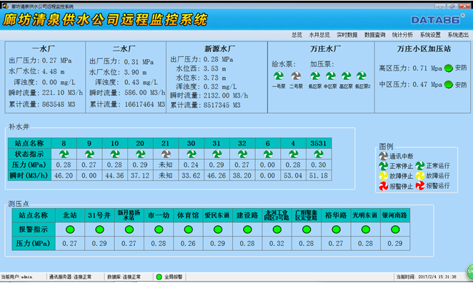Click the 31号井 alarm indicator light

click(x=99, y=230)
